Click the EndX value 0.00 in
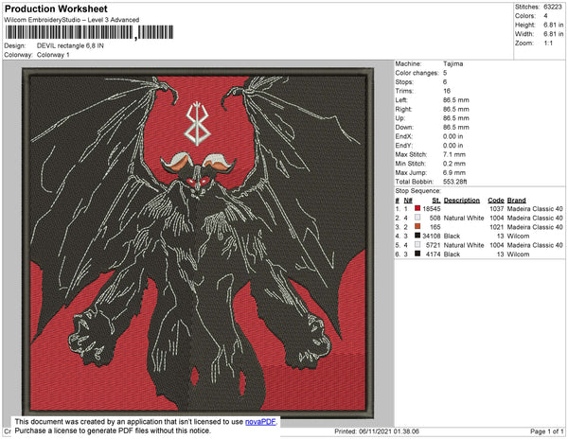The width and height of the screenshot is (568, 439). 453,136
